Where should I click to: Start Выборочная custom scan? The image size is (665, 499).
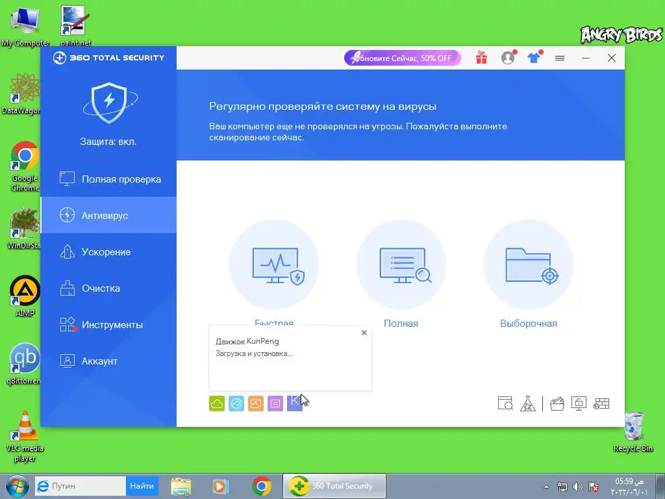point(529,264)
